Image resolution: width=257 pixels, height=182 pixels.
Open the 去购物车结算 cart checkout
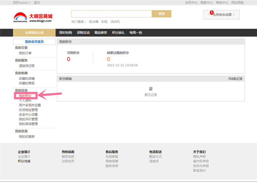[221, 15]
